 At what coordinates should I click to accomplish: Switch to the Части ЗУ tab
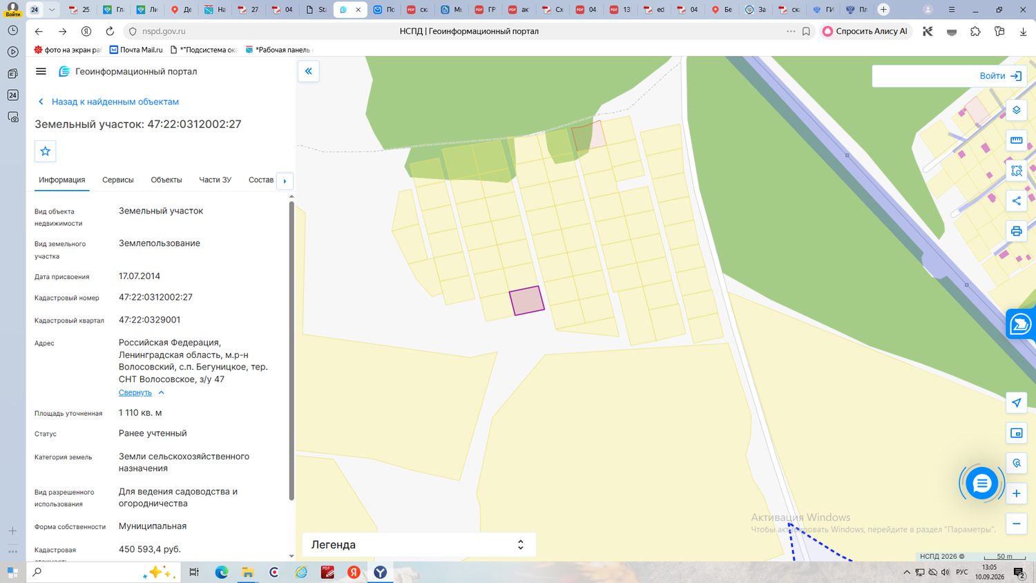click(215, 180)
